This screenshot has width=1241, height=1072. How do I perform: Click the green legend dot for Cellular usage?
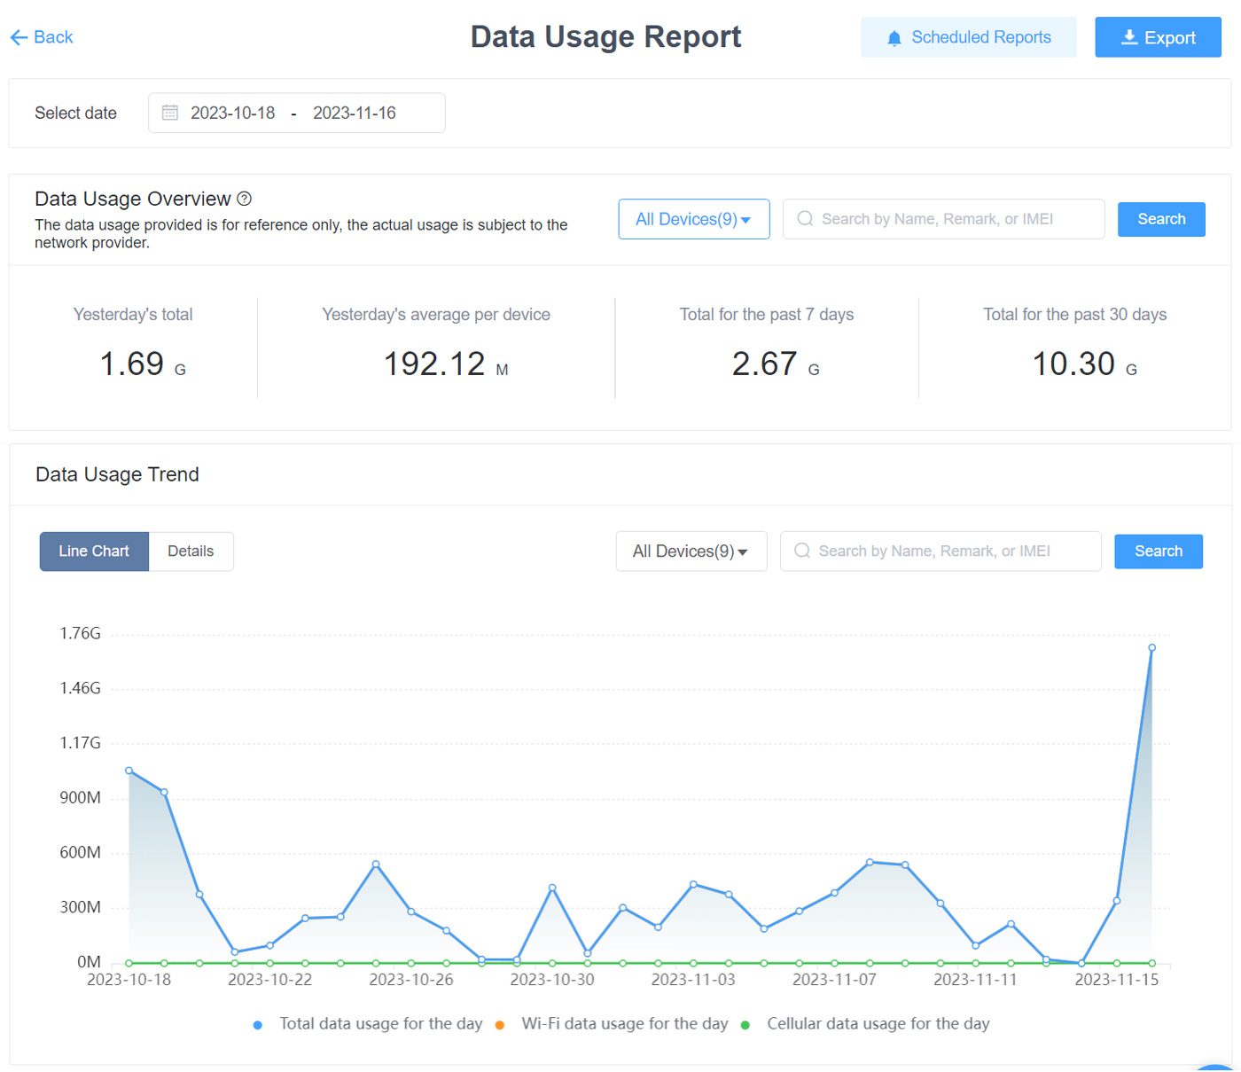coord(745,1025)
